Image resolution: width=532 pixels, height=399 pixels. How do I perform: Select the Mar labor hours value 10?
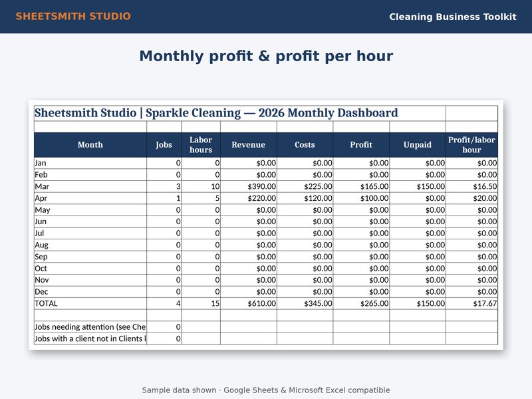click(x=201, y=186)
